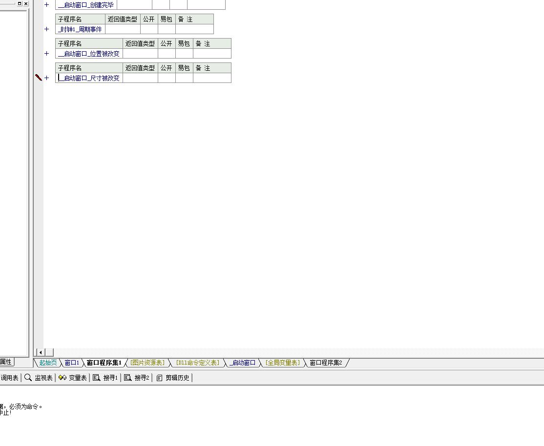Click the 返回值类型 cell of __启动窗口_尺寸被改变
The width and height of the screenshot is (544, 446).
coord(140,78)
